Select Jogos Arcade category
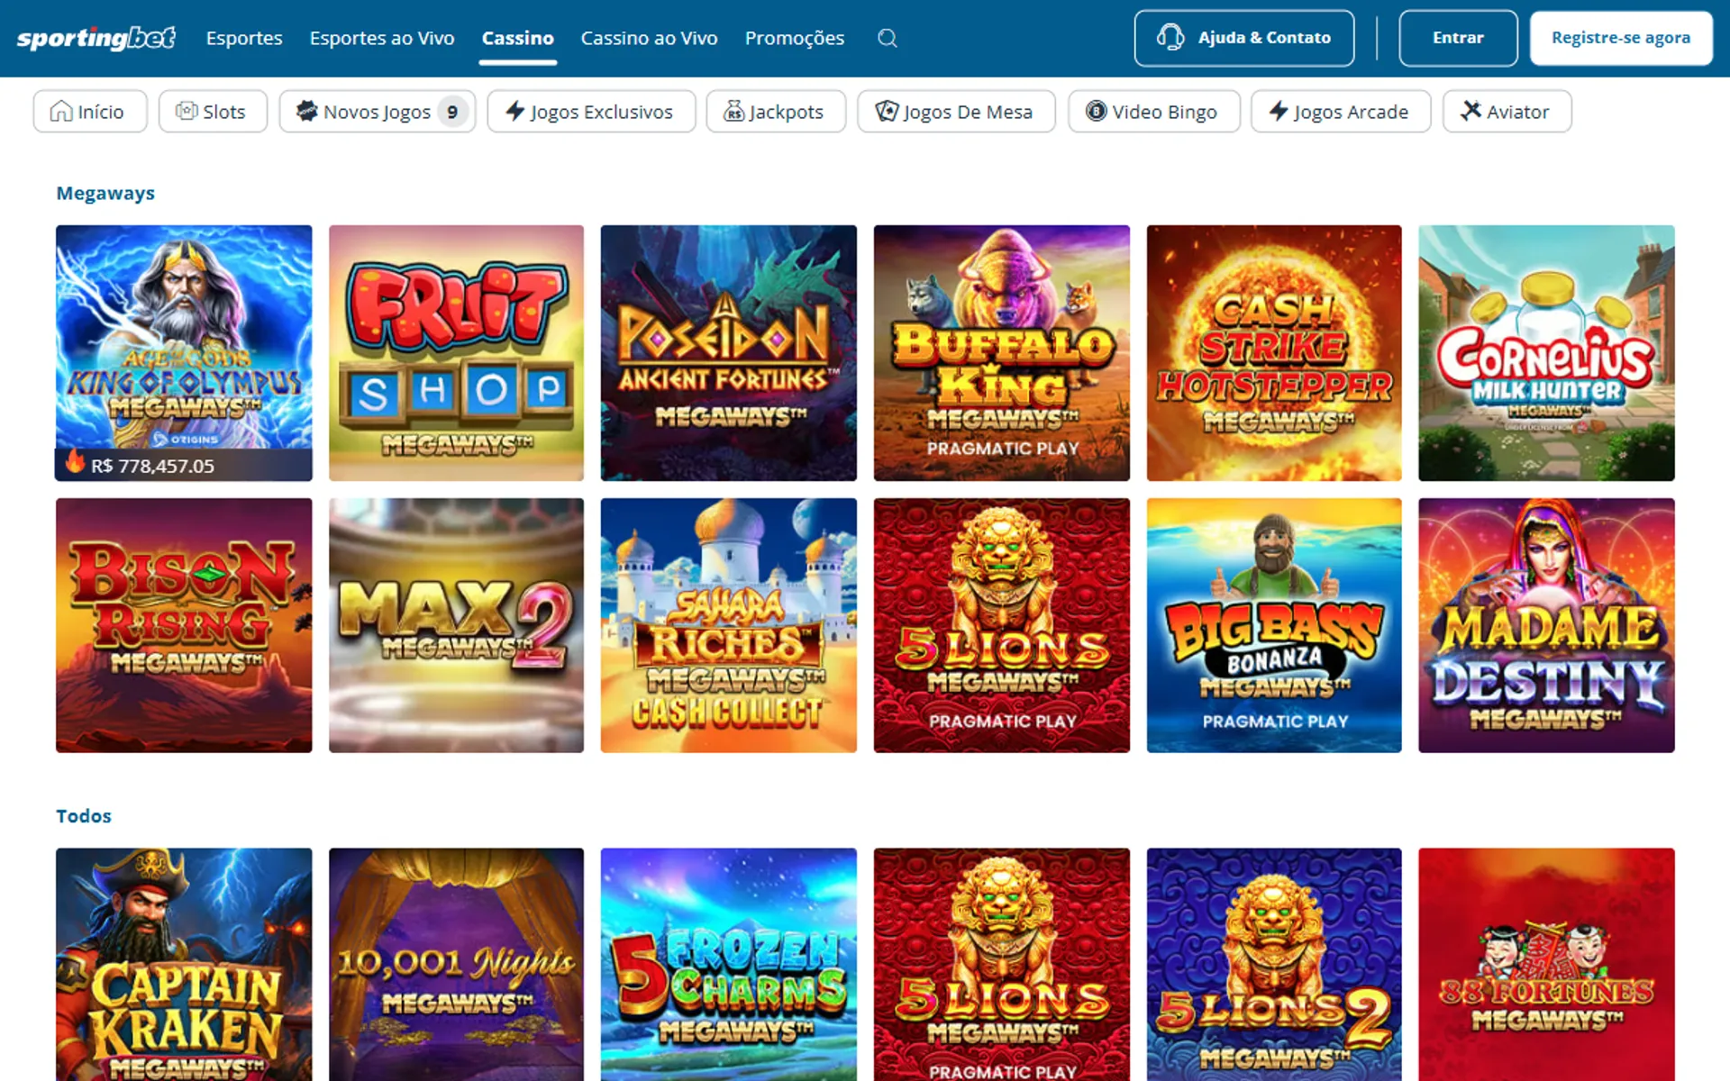 point(1341,112)
